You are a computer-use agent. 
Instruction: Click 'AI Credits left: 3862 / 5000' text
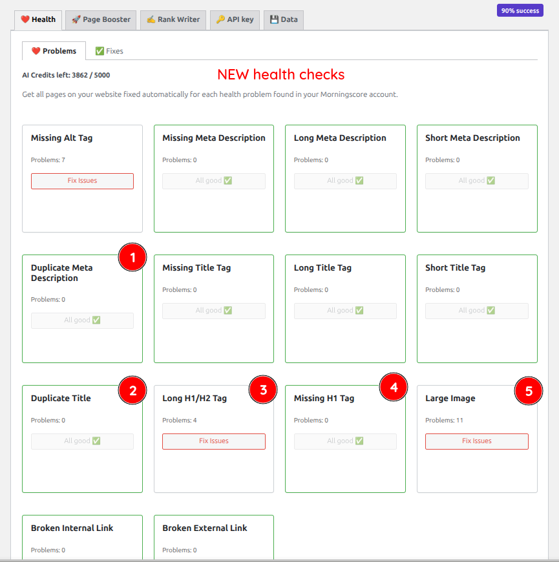(66, 76)
